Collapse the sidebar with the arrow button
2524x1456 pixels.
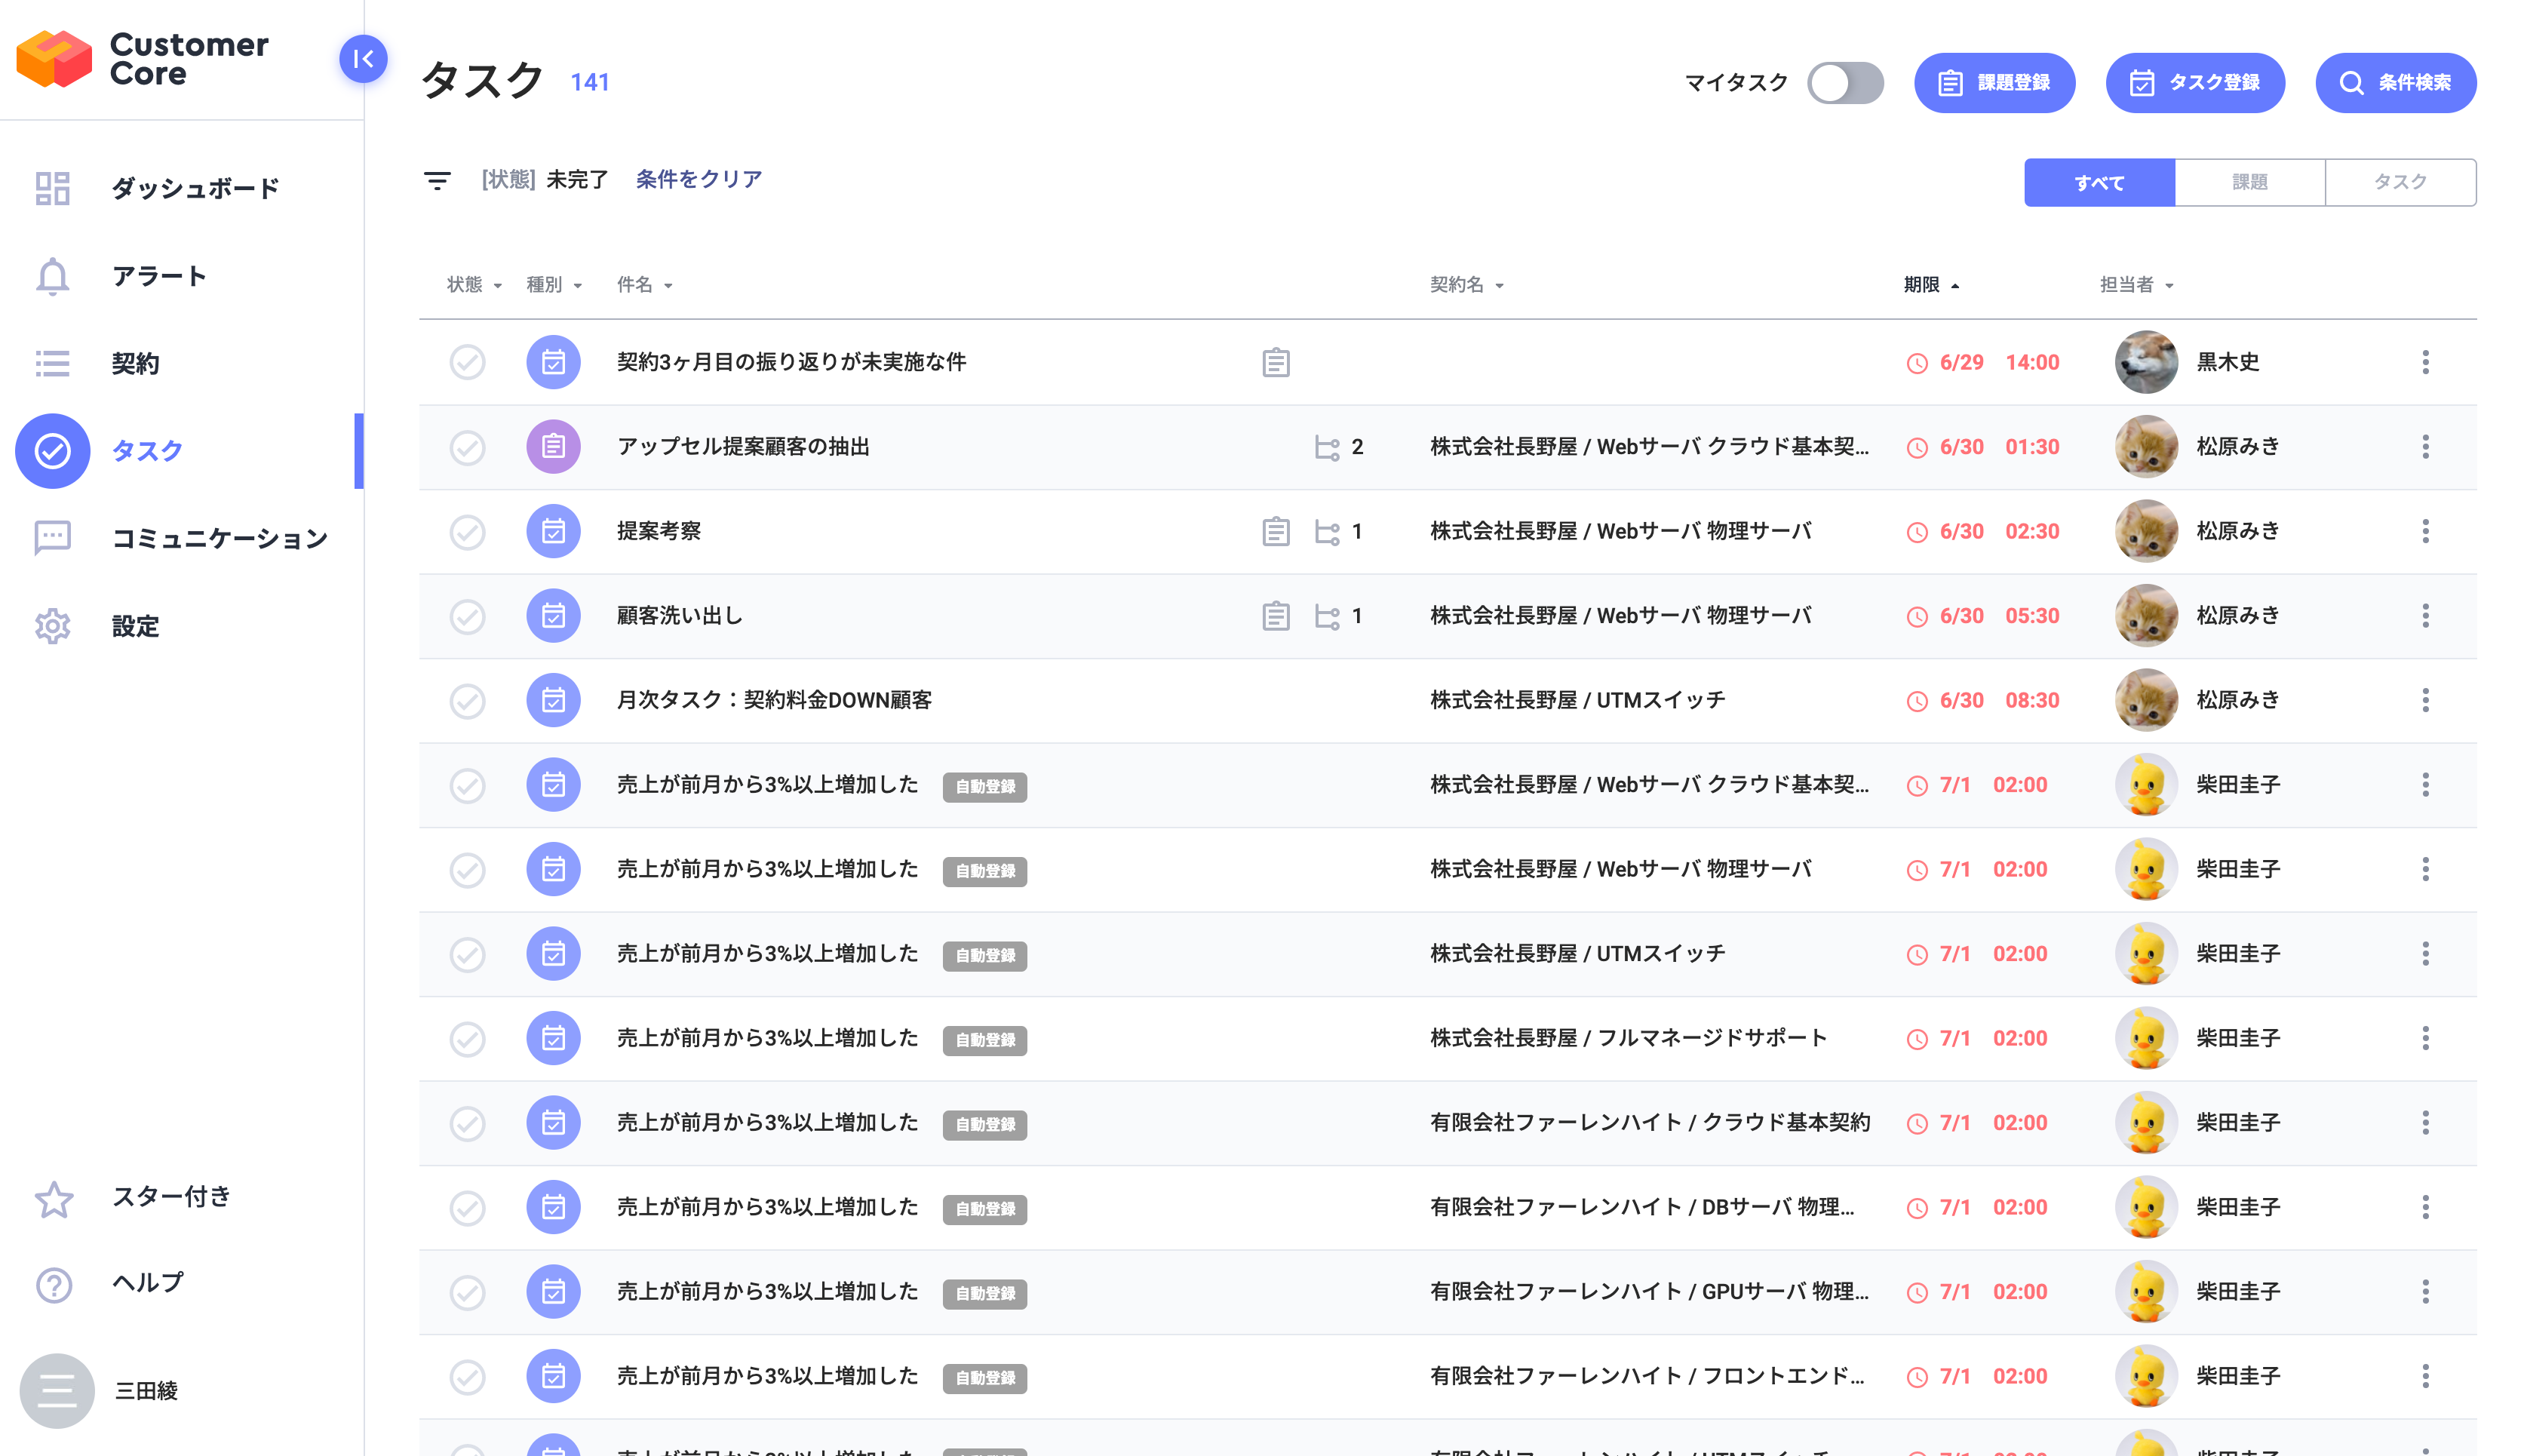[363, 59]
